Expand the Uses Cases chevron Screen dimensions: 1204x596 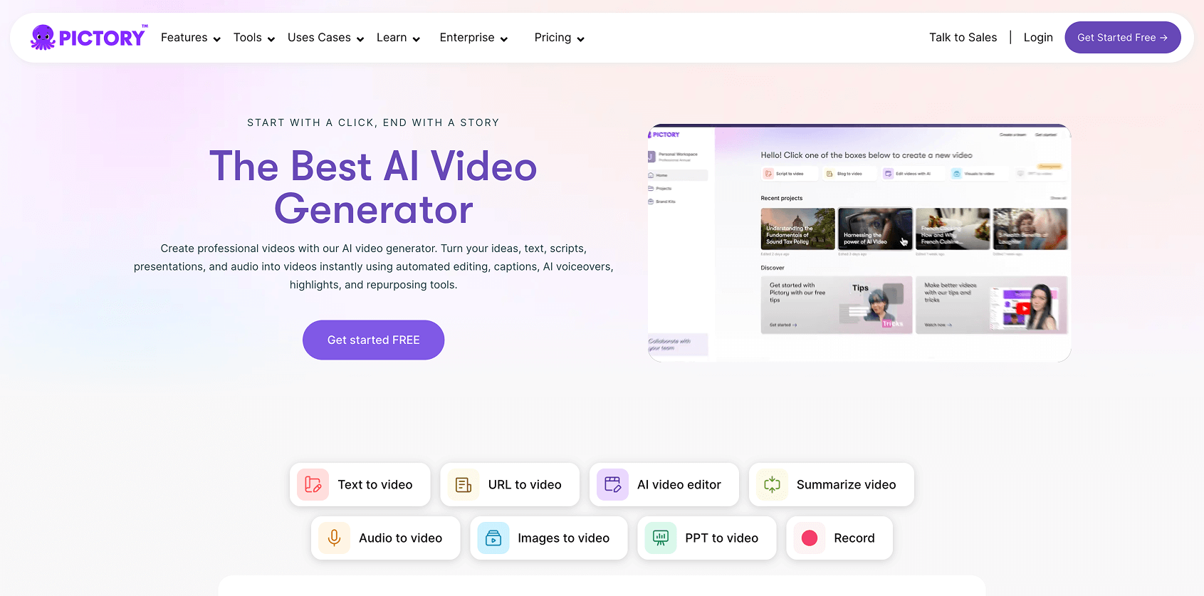coord(360,39)
